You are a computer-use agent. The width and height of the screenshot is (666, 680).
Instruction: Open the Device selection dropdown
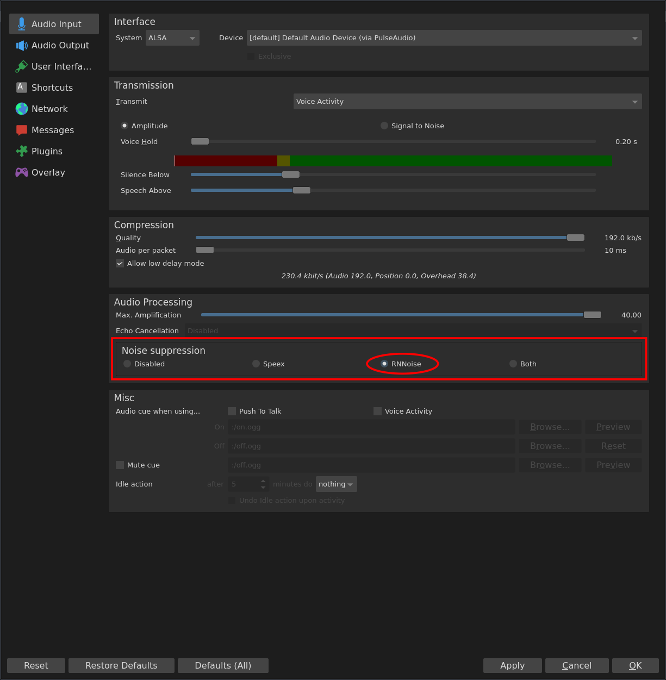pyautogui.click(x=444, y=38)
